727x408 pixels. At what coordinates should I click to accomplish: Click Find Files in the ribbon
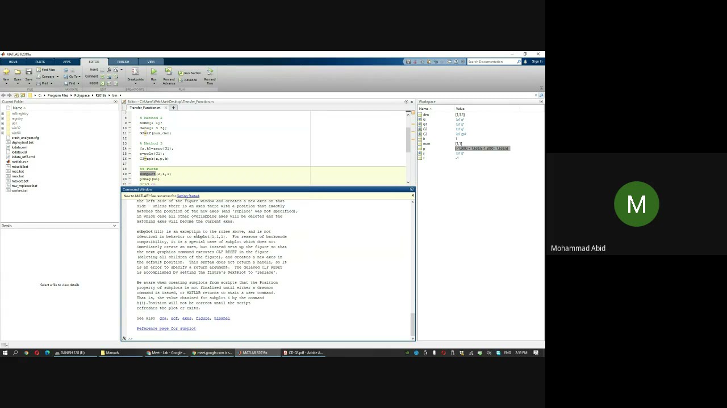click(45, 70)
